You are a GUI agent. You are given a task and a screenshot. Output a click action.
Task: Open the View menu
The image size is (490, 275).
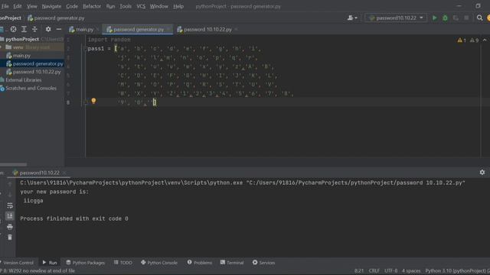(x=31, y=6)
